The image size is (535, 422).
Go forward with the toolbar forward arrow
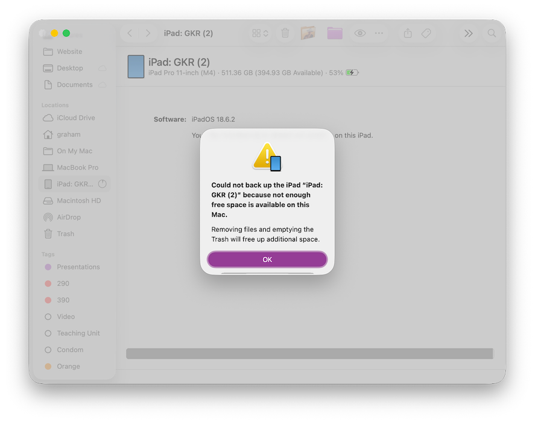pyautogui.click(x=148, y=33)
